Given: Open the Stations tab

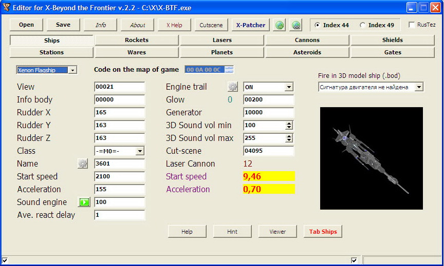Looking at the screenshot, I should point(51,52).
